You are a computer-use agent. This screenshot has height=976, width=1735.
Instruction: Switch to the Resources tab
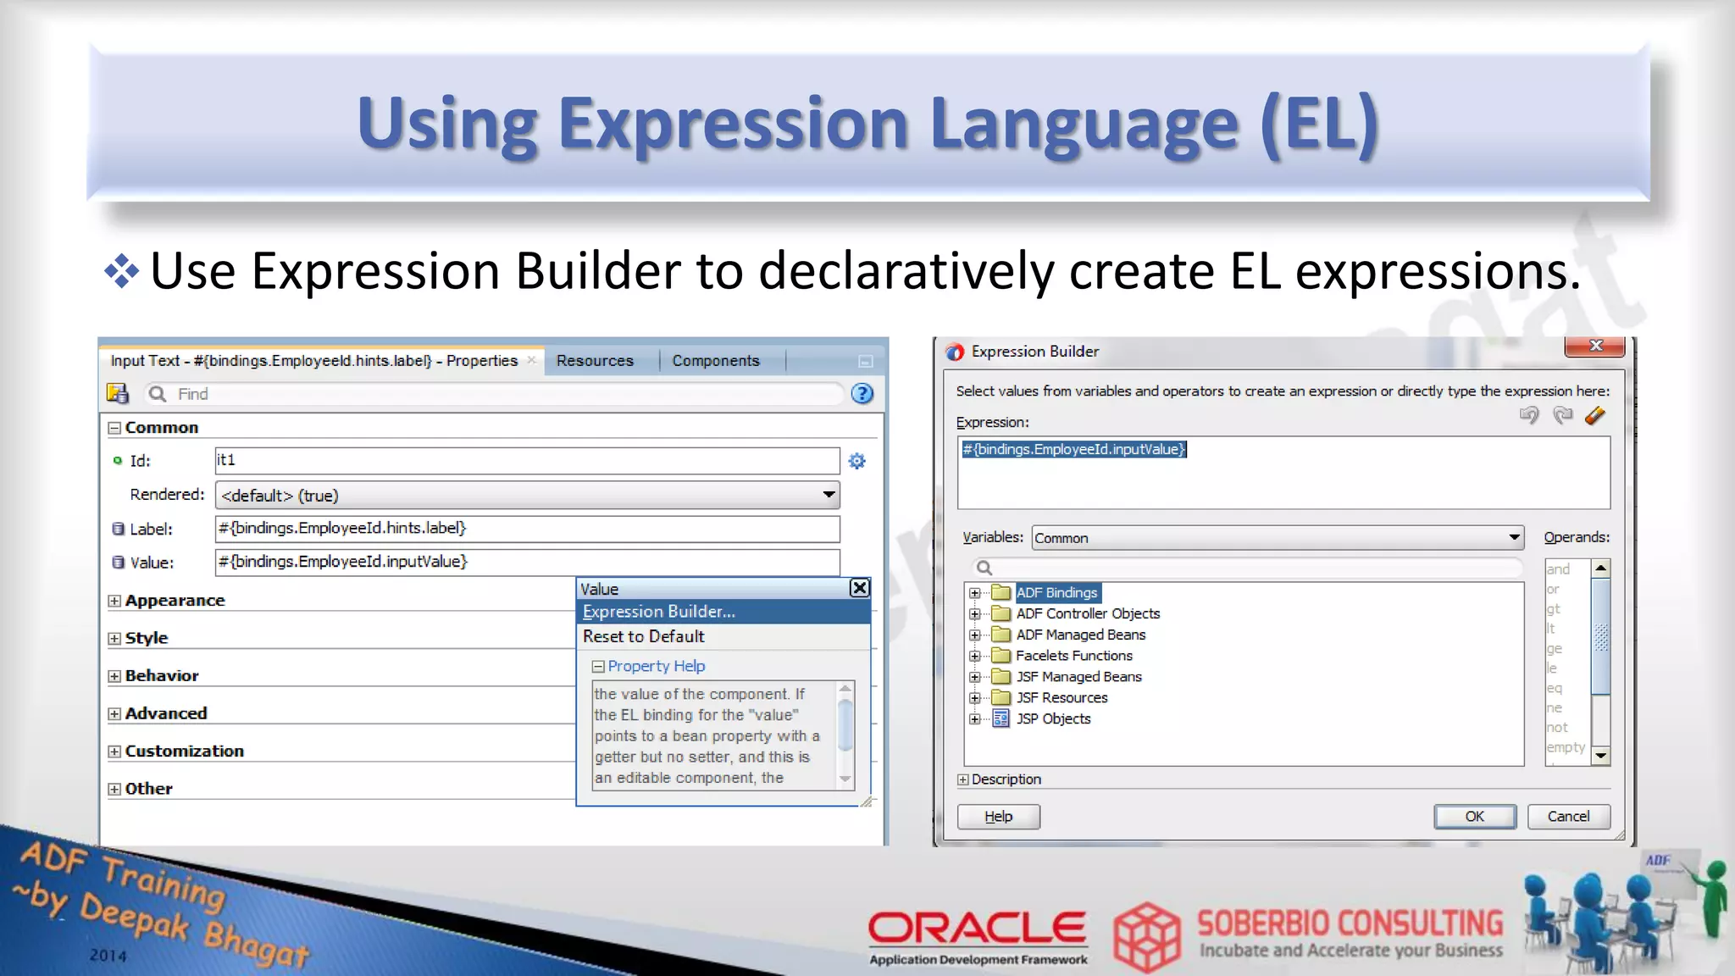(x=595, y=361)
